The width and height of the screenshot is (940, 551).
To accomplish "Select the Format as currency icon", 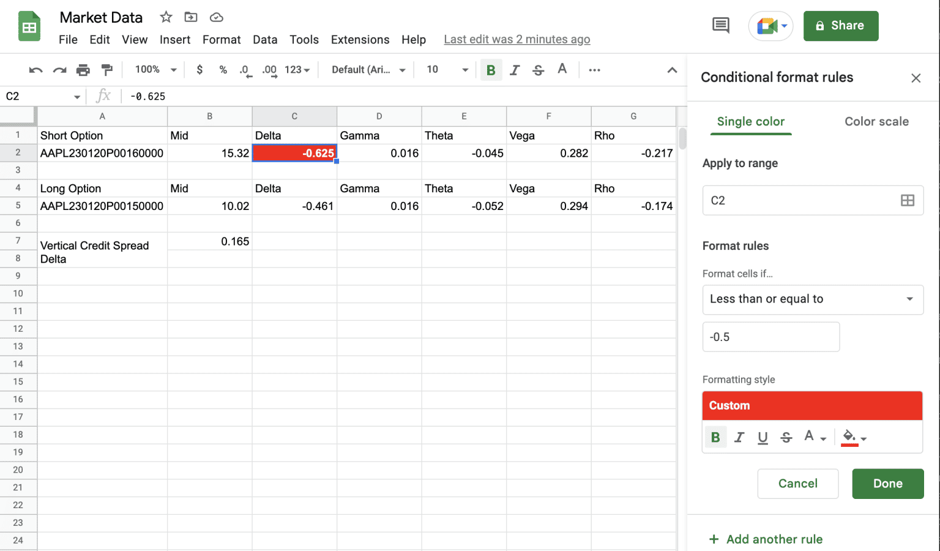I will pyautogui.click(x=200, y=70).
